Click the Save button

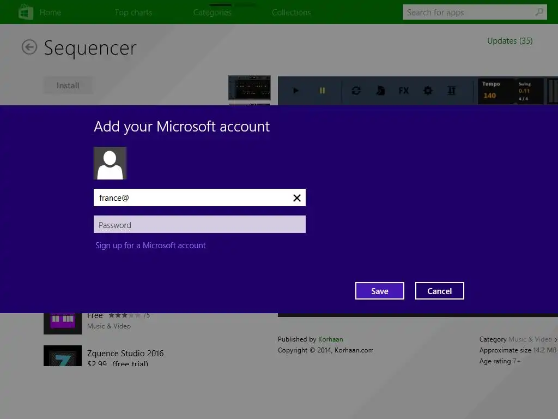point(380,291)
